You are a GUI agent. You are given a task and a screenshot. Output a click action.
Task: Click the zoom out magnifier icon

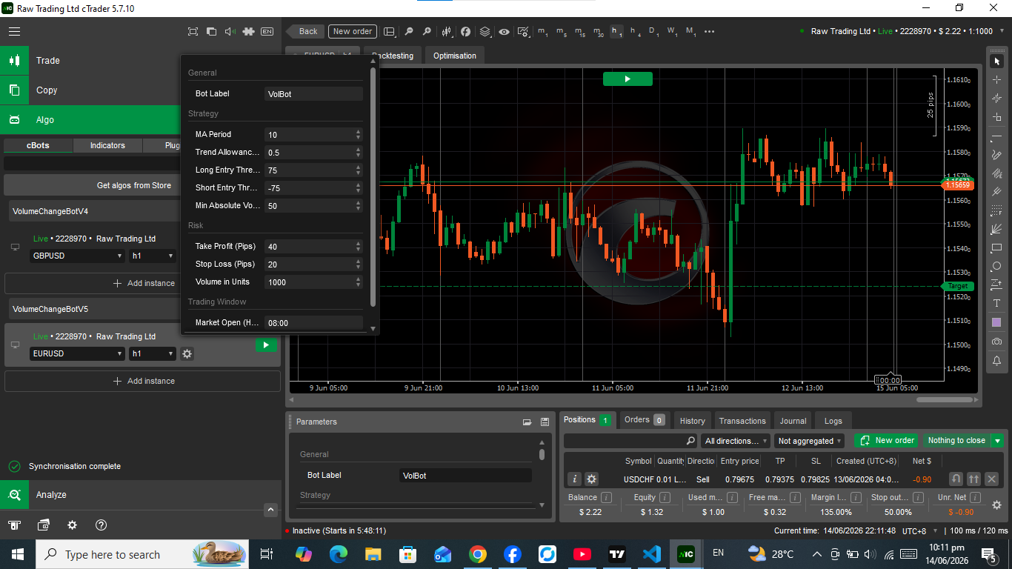click(408, 31)
